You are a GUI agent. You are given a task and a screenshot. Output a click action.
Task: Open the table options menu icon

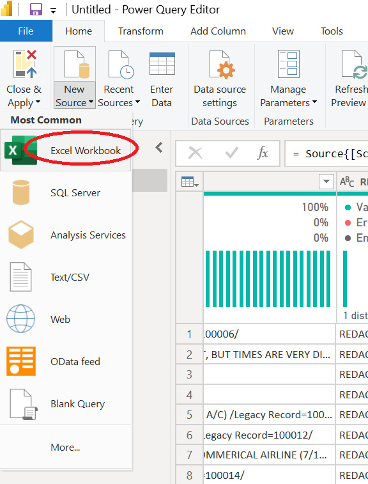click(190, 182)
